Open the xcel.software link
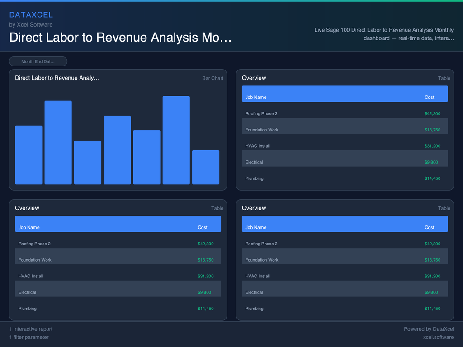This screenshot has height=347, width=463. point(438,337)
